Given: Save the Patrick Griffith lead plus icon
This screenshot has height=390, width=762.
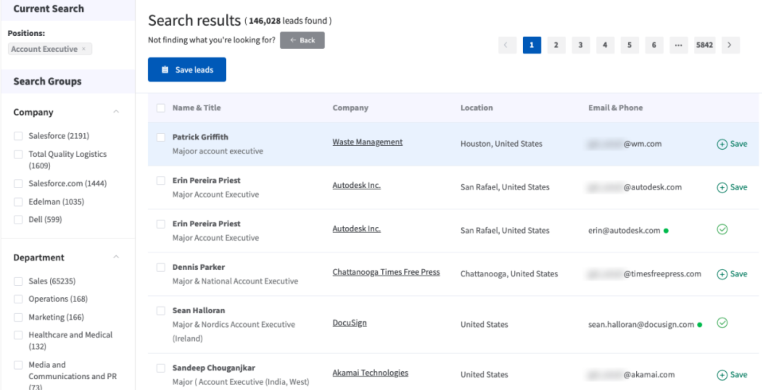Looking at the screenshot, I should pos(722,144).
